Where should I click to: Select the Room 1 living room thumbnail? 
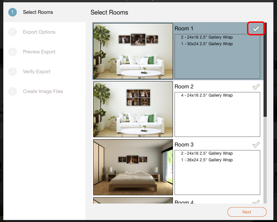[x=133, y=51]
